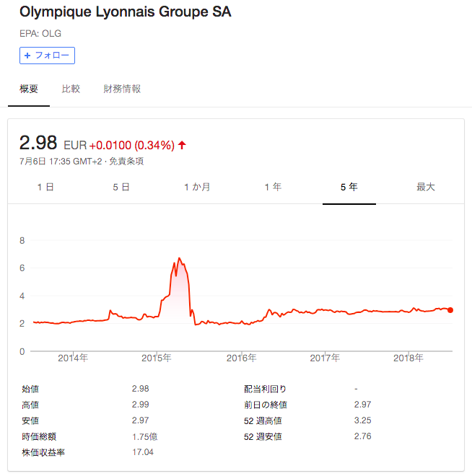Click the 株価収益率 value 17.04
The image size is (472, 476).
click(143, 452)
